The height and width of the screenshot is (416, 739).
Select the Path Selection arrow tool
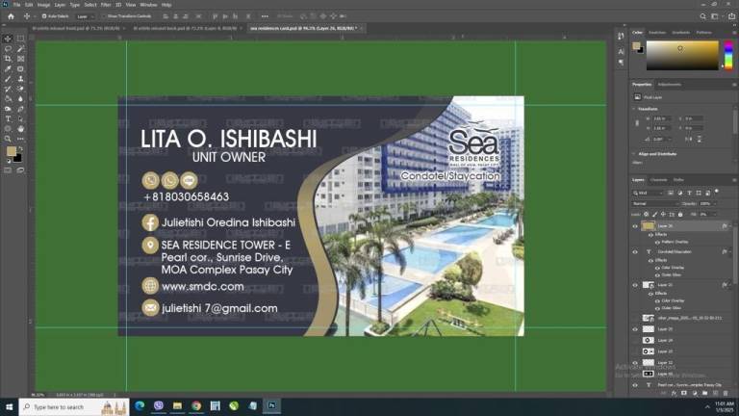point(21,118)
